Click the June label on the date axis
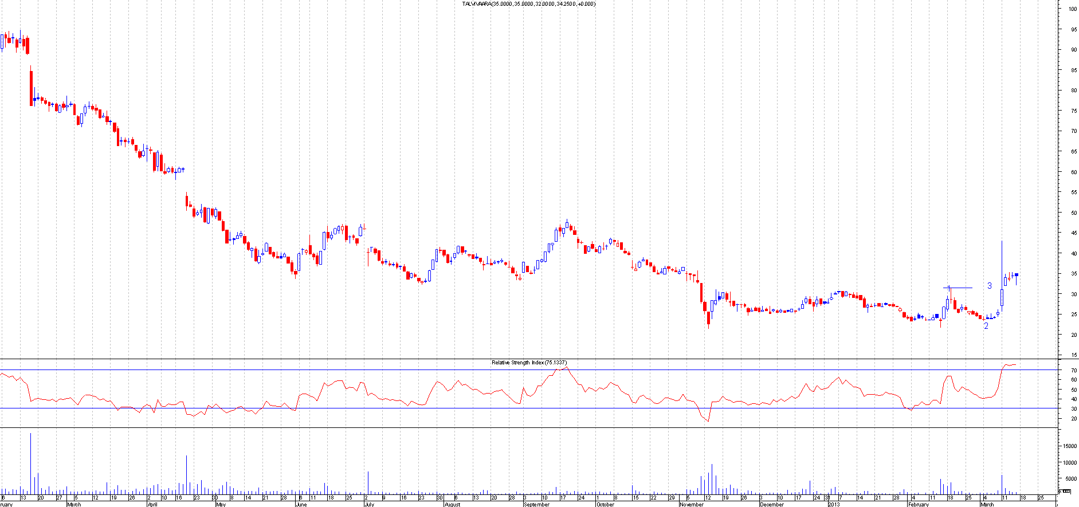The image size is (1079, 507). (301, 505)
